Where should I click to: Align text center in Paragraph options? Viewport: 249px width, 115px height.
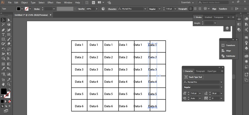point(195,9)
